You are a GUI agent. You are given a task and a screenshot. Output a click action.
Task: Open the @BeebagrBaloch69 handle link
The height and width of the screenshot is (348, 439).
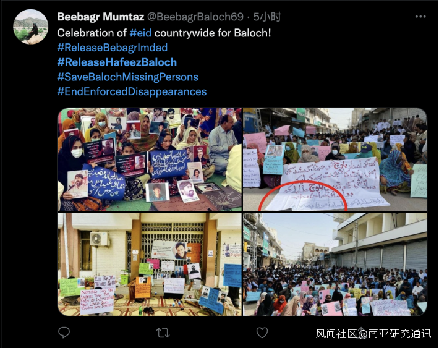coord(195,17)
